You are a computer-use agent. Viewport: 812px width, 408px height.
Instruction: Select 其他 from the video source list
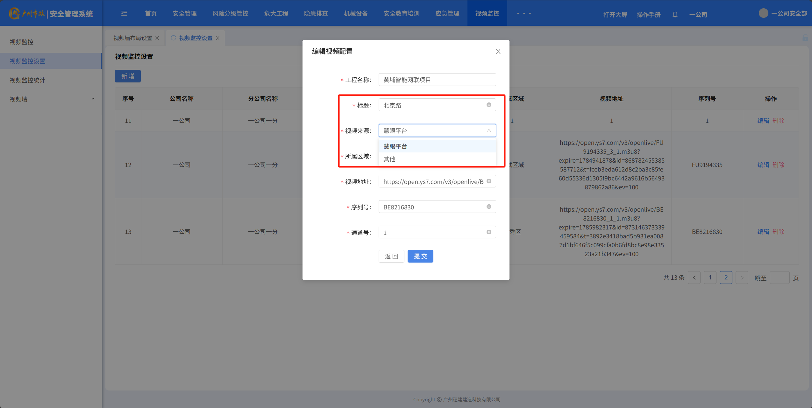point(389,159)
